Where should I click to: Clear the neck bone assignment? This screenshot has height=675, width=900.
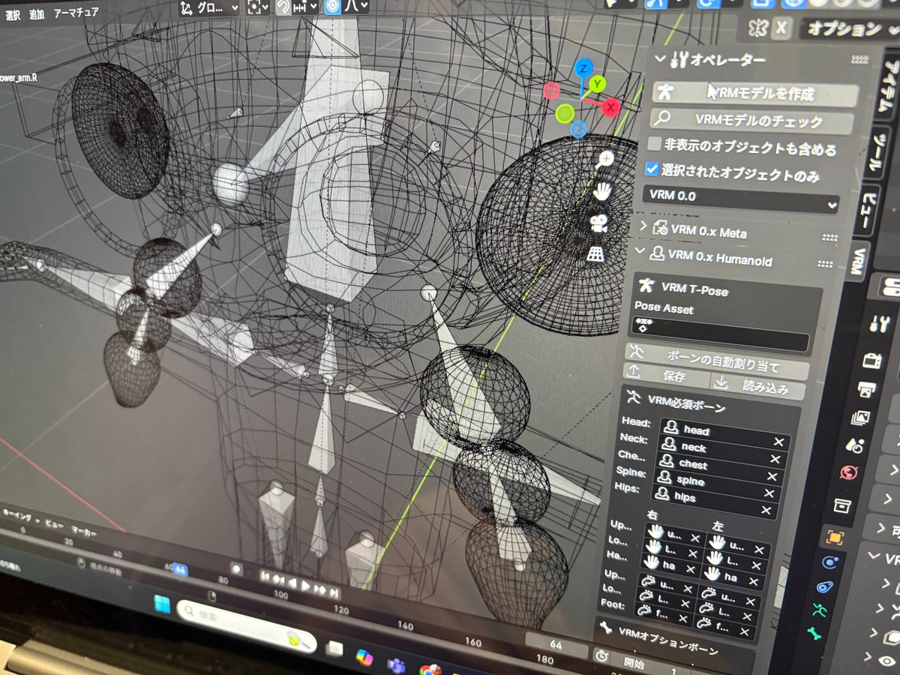point(777,460)
